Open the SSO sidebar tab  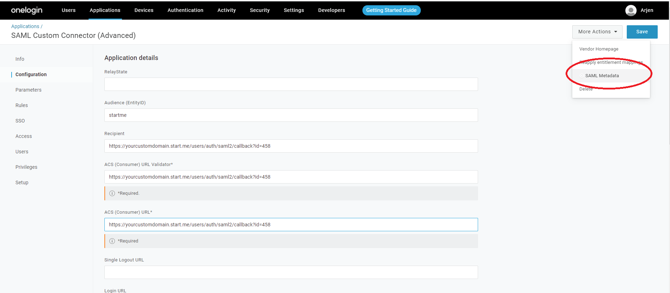(x=20, y=121)
